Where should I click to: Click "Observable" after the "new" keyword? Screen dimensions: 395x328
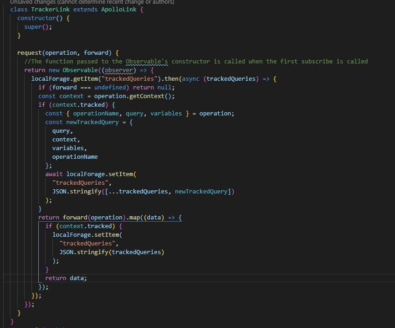(x=80, y=70)
